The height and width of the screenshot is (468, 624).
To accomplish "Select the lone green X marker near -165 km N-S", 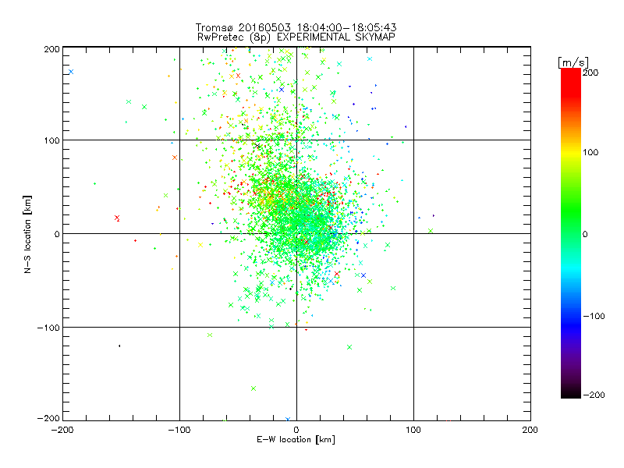I will point(253,388).
